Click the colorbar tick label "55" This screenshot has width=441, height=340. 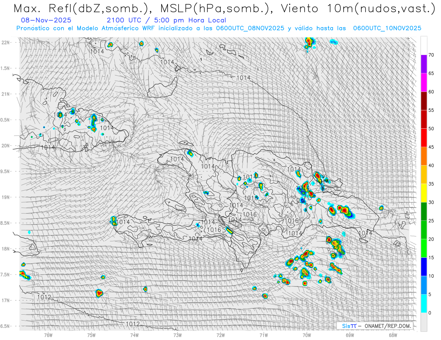(x=431, y=110)
